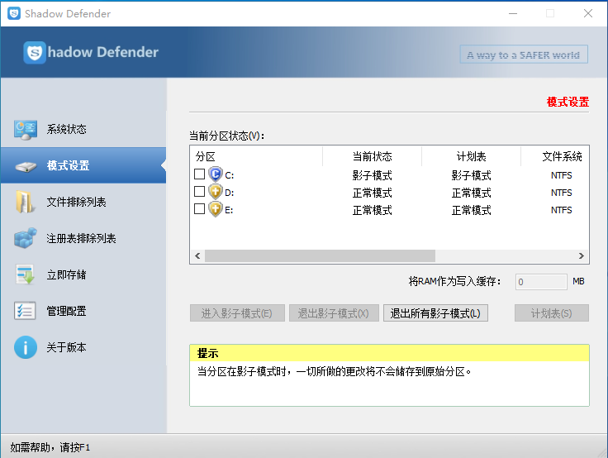Check the E: partition checkbox
This screenshot has height=458, width=608.
click(199, 209)
